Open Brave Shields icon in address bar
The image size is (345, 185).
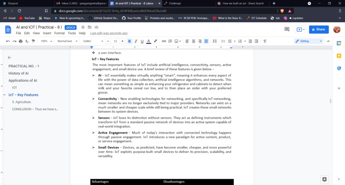[x=282, y=11]
